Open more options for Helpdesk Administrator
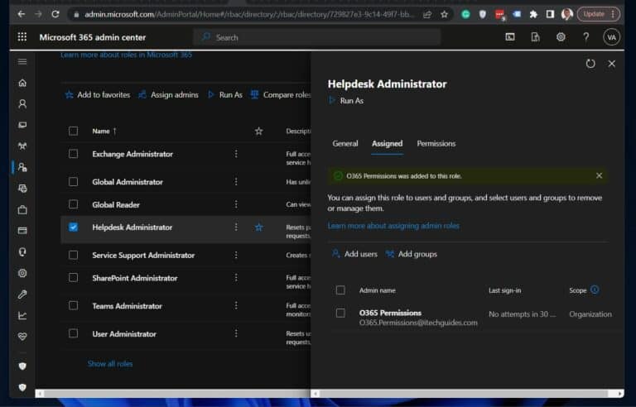This screenshot has height=407, width=636. (x=236, y=227)
